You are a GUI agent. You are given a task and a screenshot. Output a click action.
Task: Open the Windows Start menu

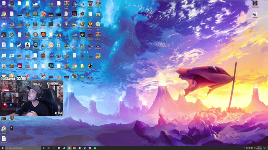[x=3, y=148]
